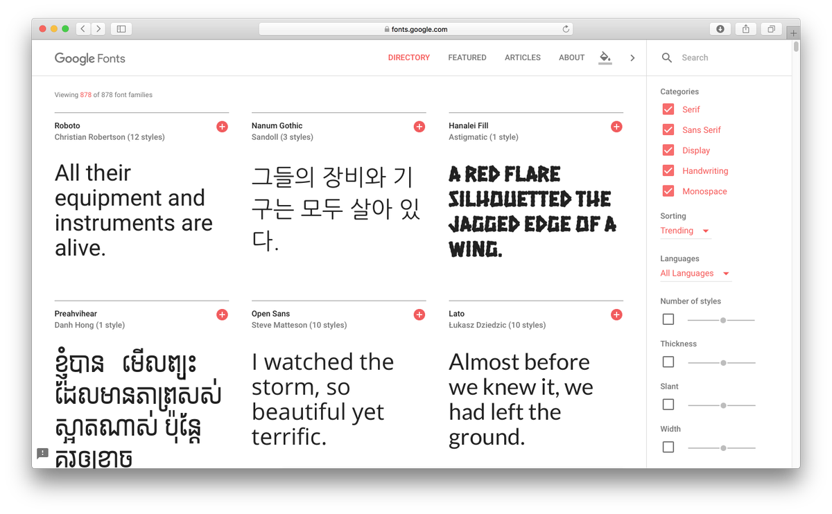Image resolution: width=832 pixels, height=514 pixels.
Task: Click the Slant slider handle
Action: [x=723, y=405]
